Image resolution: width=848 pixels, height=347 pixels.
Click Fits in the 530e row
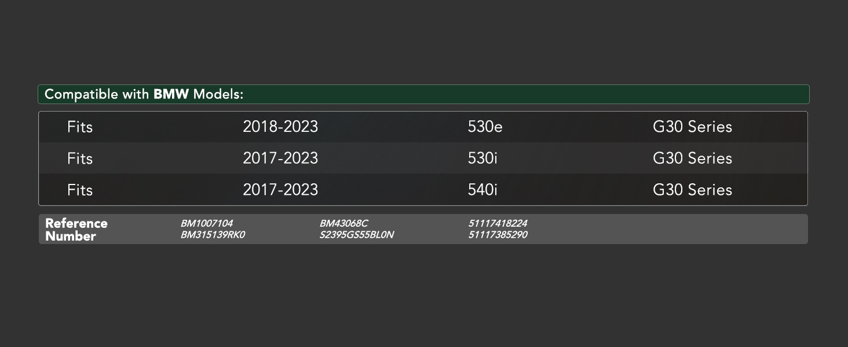pyautogui.click(x=80, y=127)
